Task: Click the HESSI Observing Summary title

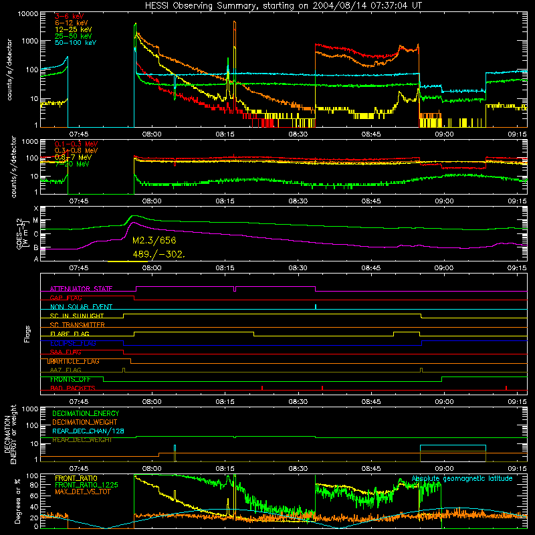Action: (283, 5)
